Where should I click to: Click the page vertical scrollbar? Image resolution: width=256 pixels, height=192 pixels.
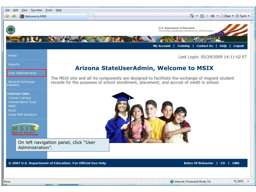coord(252,99)
